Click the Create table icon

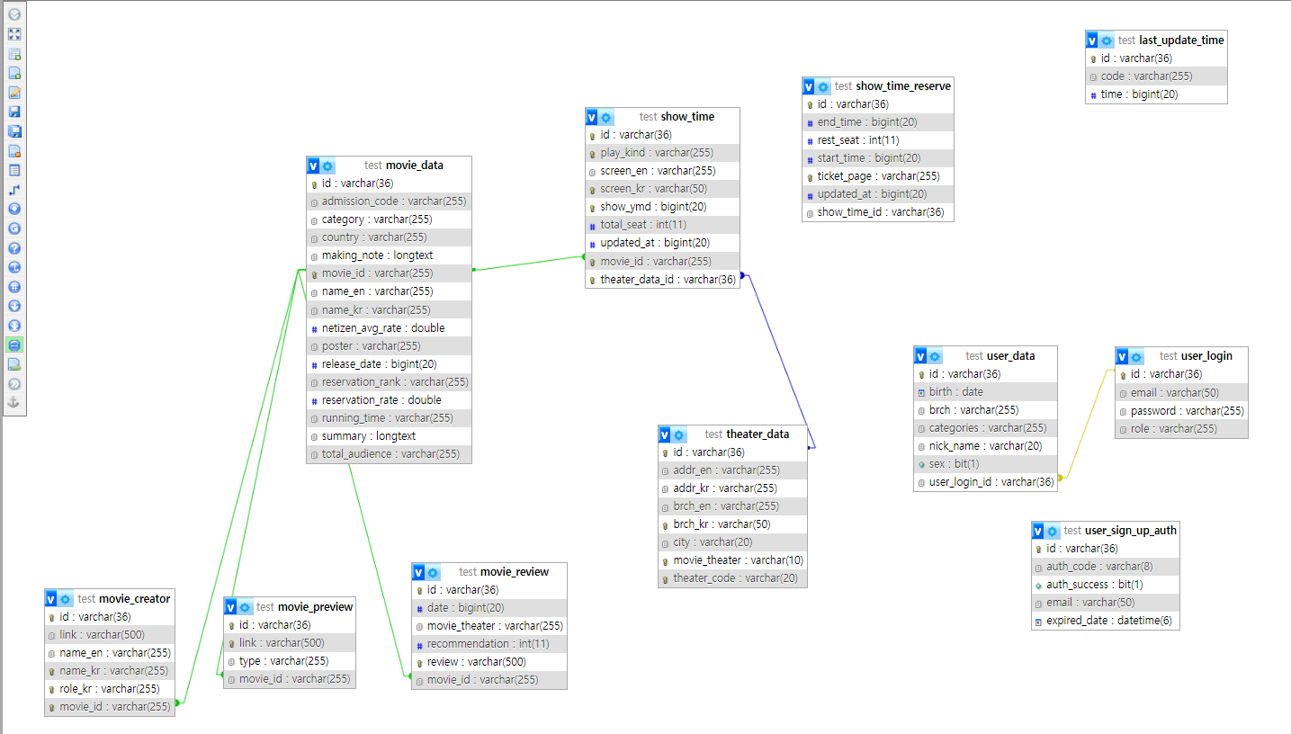pos(14,170)
